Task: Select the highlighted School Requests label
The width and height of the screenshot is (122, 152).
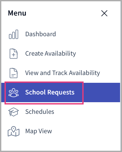Action: (50, 92)
